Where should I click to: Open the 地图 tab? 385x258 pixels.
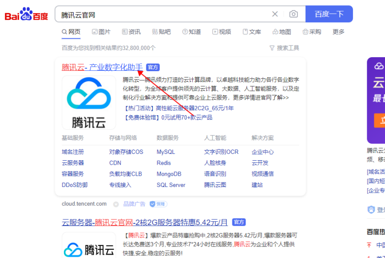coord(282,32)
